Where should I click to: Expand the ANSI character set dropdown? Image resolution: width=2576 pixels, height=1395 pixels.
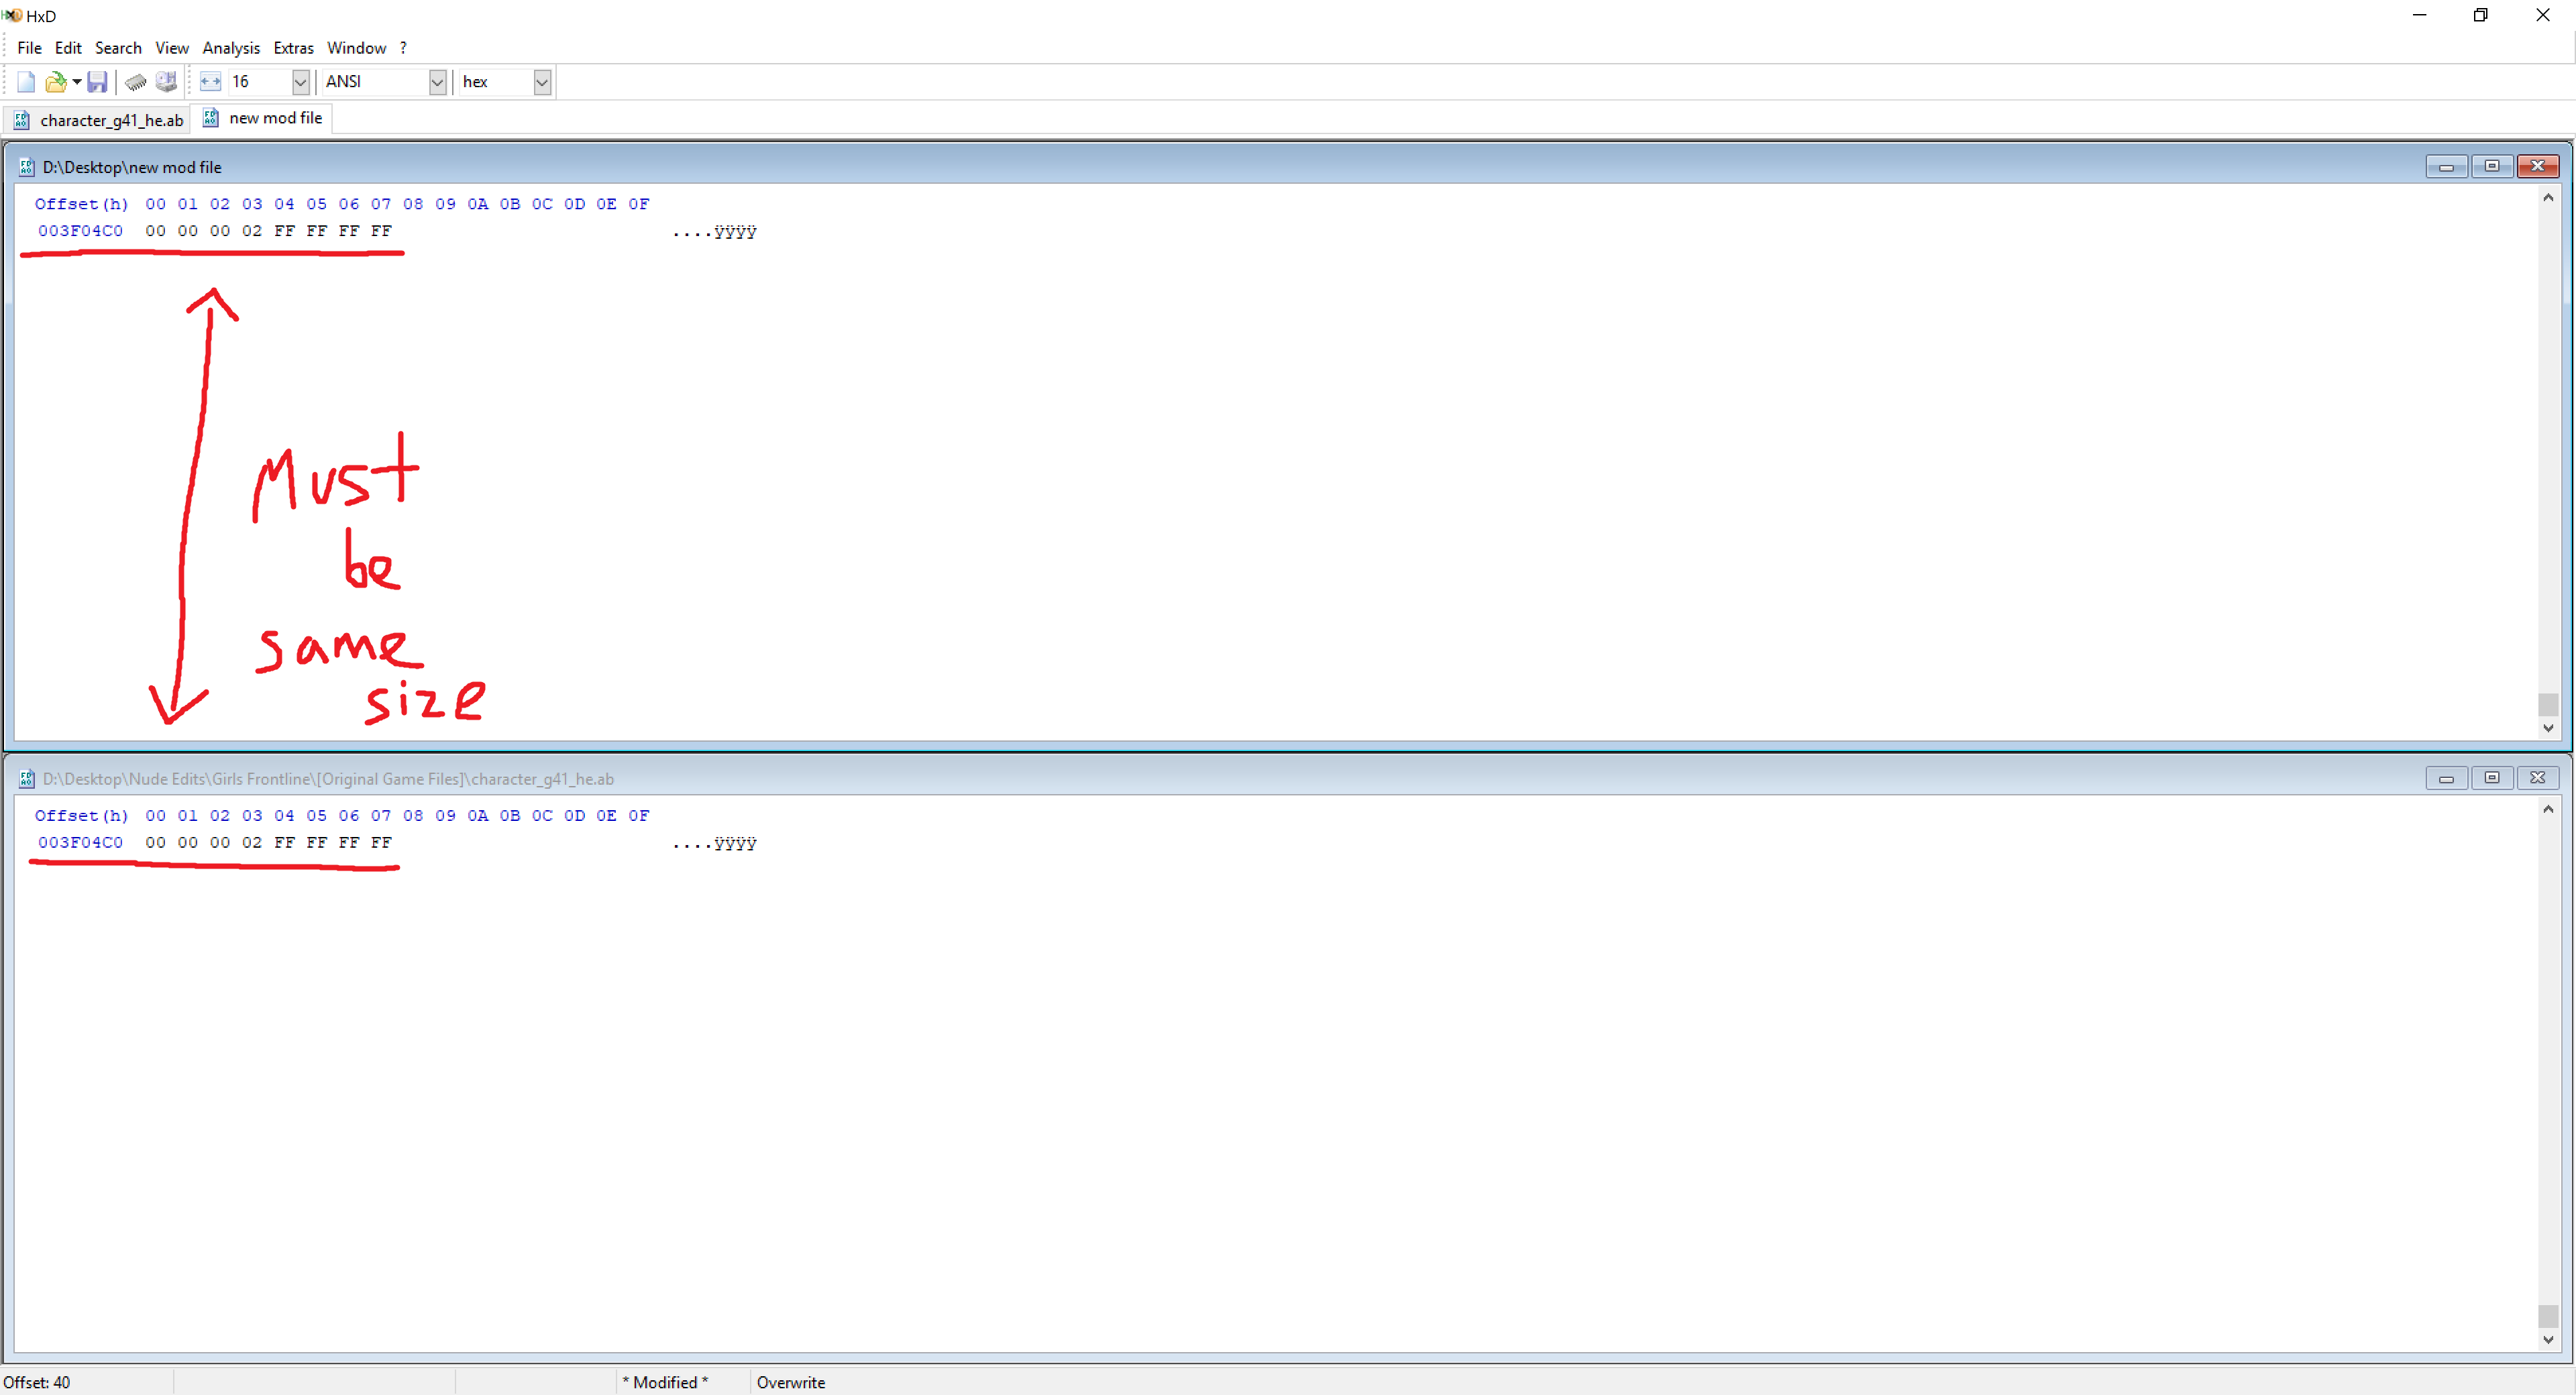tap(437, 82)
